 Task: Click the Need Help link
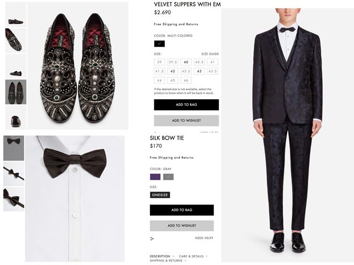pyautogui.click(x=204, y=238)
